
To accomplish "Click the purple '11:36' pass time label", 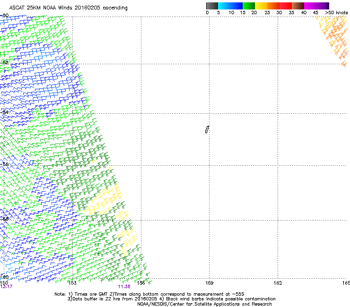I will coord(124,287).
